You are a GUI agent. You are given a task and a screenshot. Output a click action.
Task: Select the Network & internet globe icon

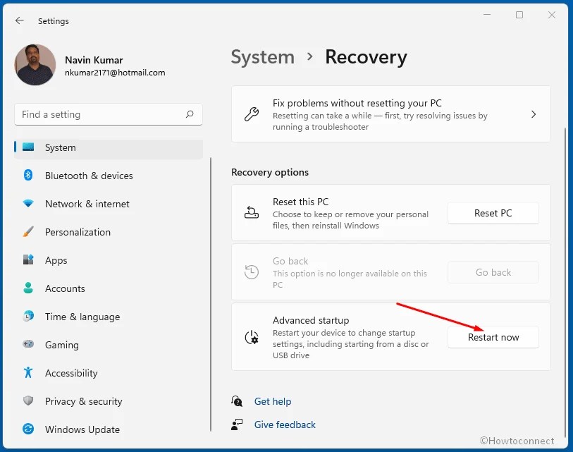28,204
